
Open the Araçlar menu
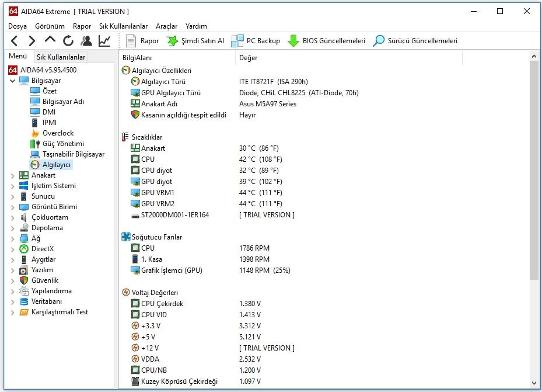coord(167,26)
